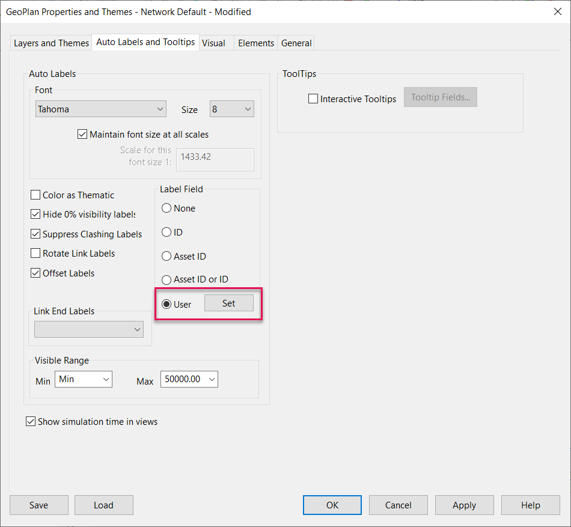571x527 pixels.
Task: Open the General tab
Action: pos(296,43)
